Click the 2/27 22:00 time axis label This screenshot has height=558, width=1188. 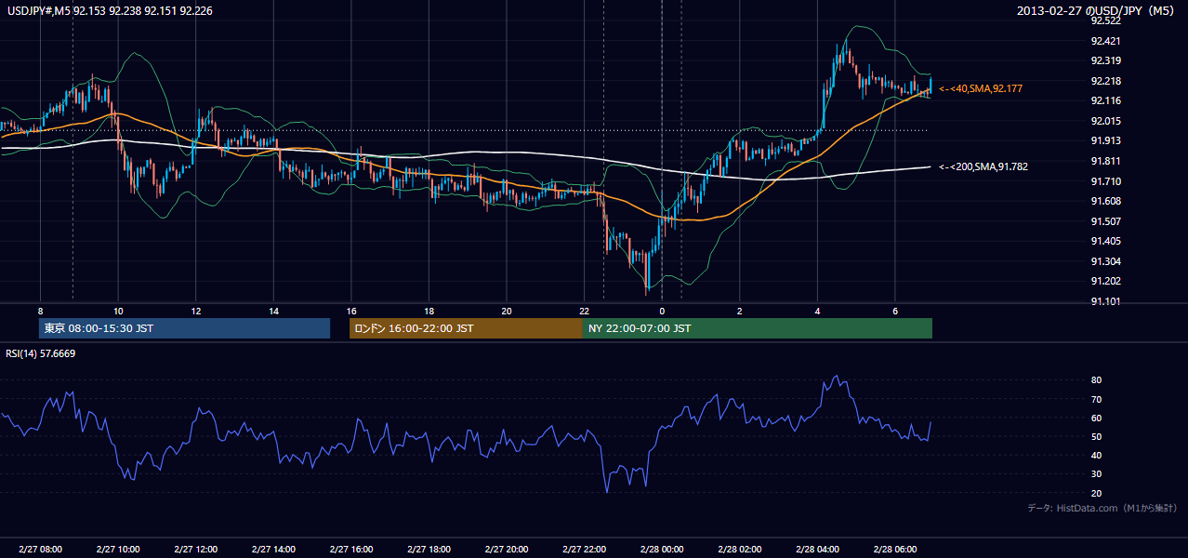pyautogui.click(x=584, y=550)
